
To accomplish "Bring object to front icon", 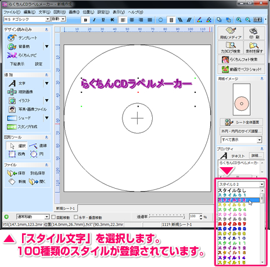I will click(219, 20).
